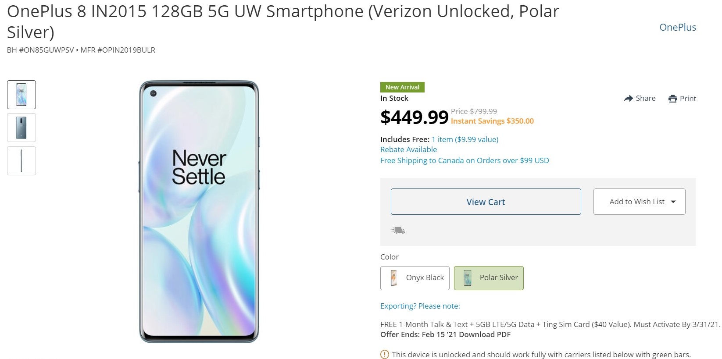
Task: Open the Rebate Available link
Action: [x=408, y=149]
